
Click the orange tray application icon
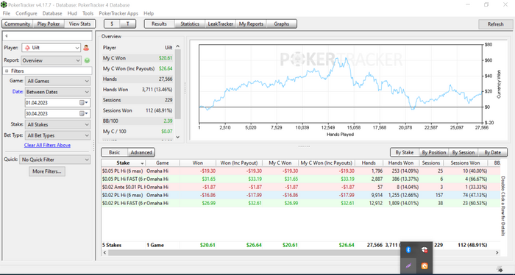click(x=425, y=266)
